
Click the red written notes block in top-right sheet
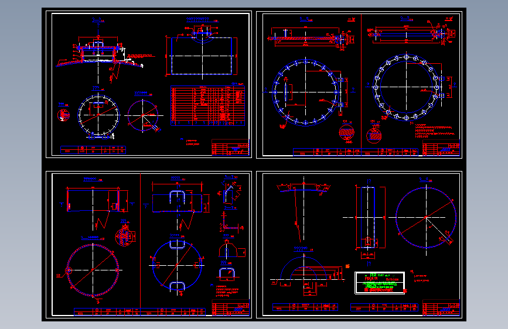click(x=435, y=131)
